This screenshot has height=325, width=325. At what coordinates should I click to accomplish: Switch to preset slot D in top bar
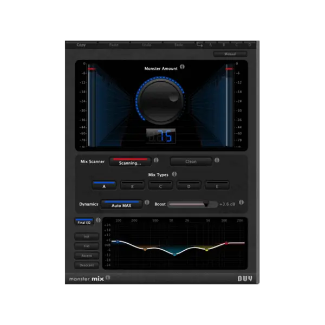coord(250,45)
